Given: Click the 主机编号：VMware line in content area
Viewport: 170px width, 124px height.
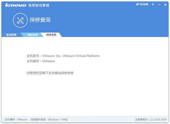Looking at the screenshot, I should (x=40, y=61).
